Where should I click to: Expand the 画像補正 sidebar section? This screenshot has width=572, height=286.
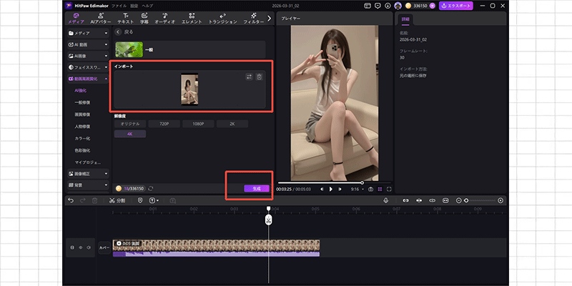tap(88, 174)
